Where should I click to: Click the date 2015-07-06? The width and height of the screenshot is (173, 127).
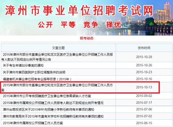(x=144, y=109)
